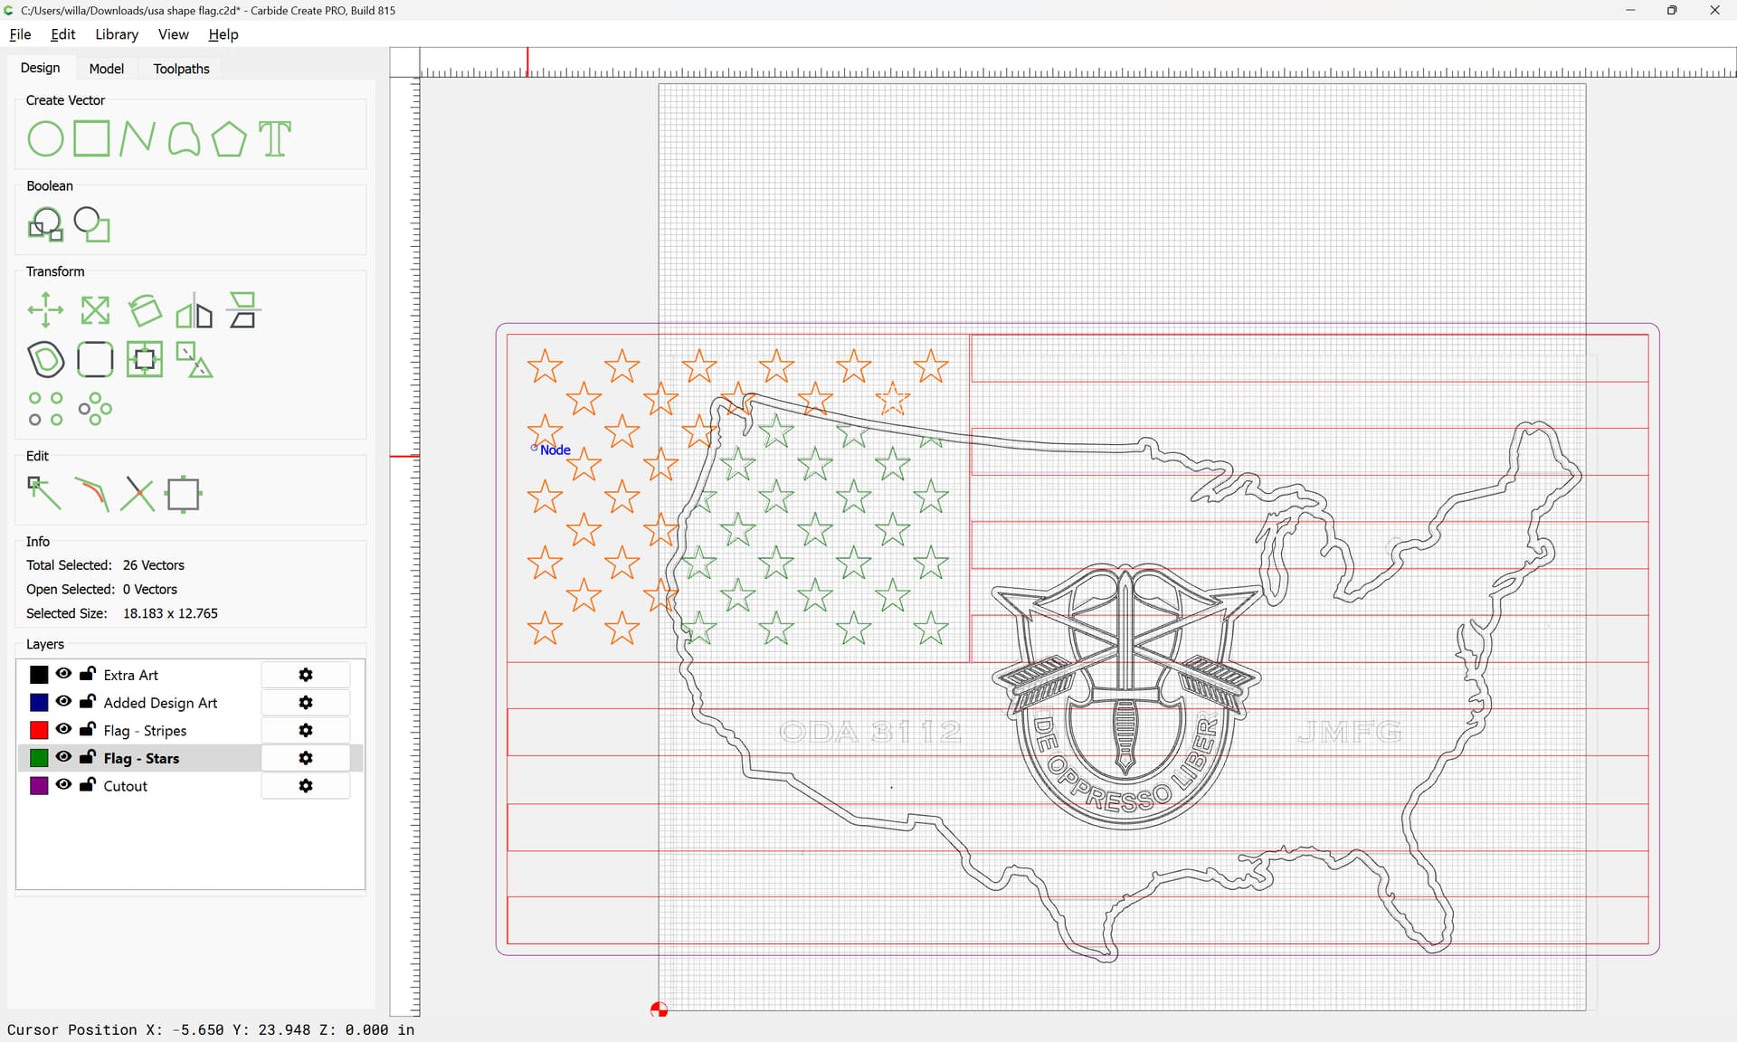Click the ODA 3112 engraved text on canvas
Screen dimensions: 1737x1042
coord(870,732)
